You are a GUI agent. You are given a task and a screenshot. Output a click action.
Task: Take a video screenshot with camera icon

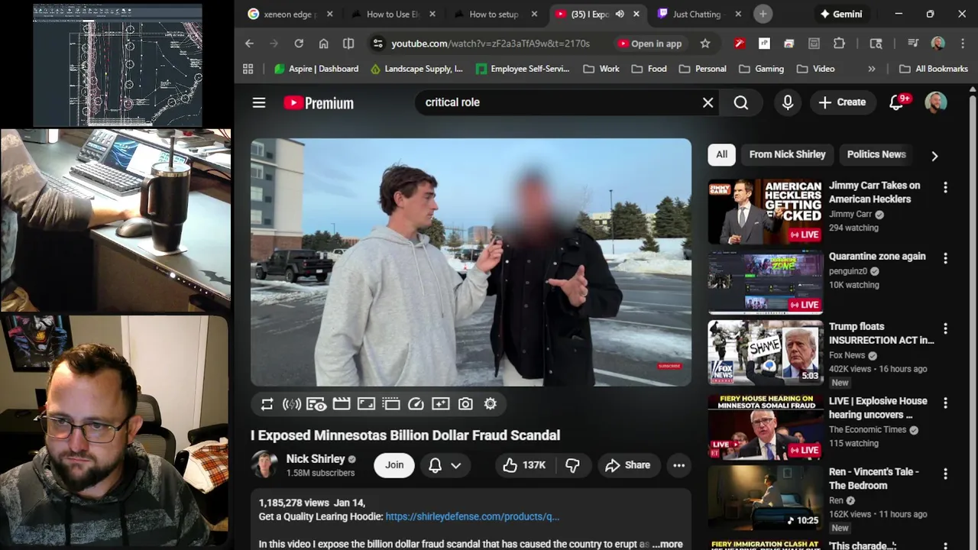(465, 404)
